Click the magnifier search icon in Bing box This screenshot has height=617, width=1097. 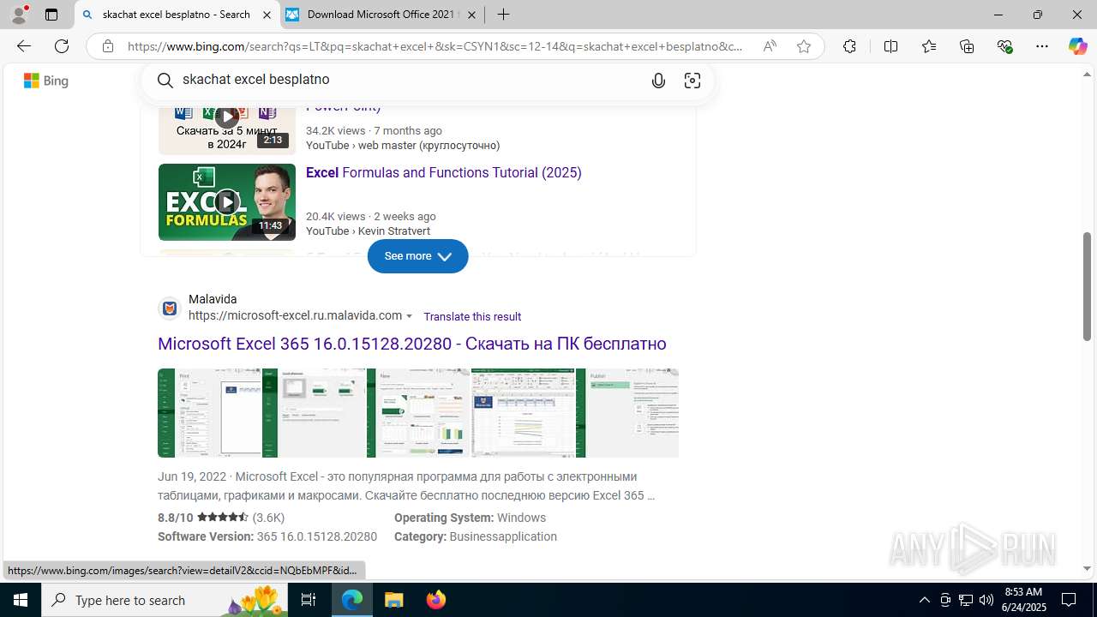[165, 80]
